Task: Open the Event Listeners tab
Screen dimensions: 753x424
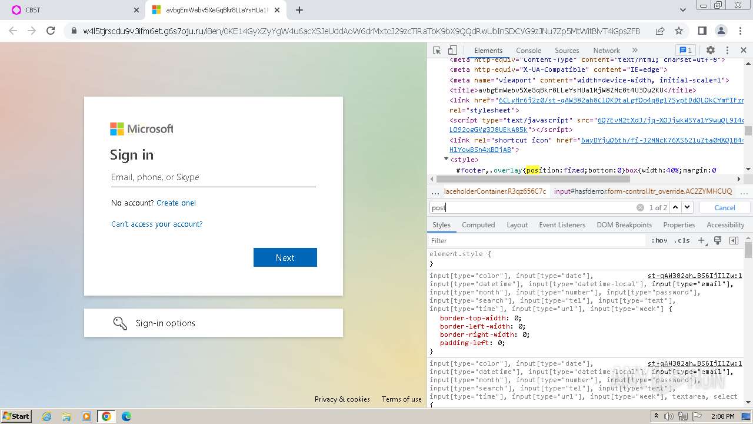Action: point(562,225)
